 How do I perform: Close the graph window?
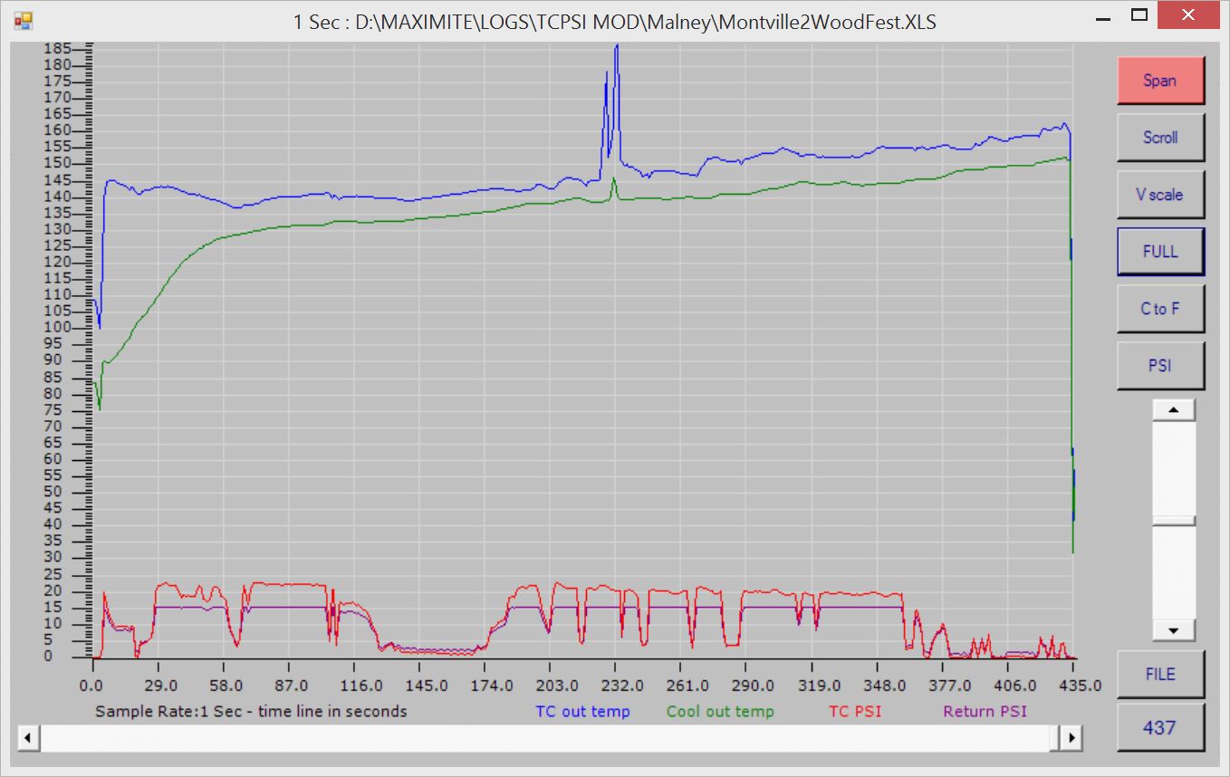click(x=1190, y=15)
